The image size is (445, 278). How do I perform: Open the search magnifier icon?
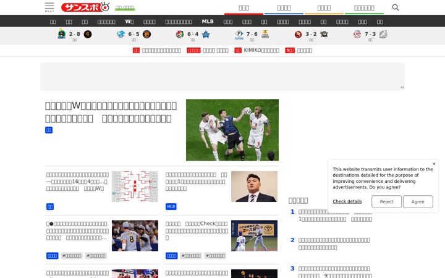396,7
